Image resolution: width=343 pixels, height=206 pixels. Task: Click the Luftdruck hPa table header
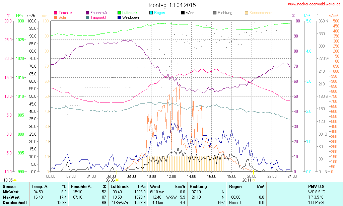pyautogui.click(x=128, y=186)
